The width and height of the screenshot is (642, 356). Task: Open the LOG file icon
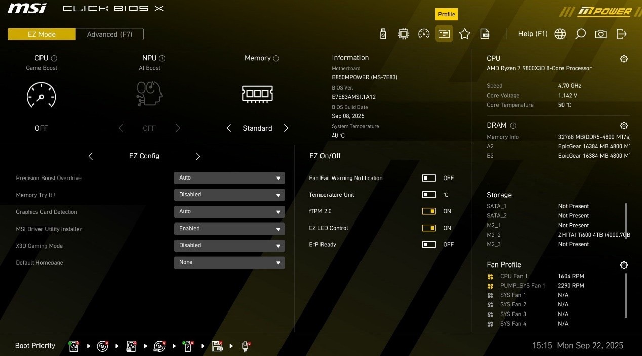[x=485, y=34]
